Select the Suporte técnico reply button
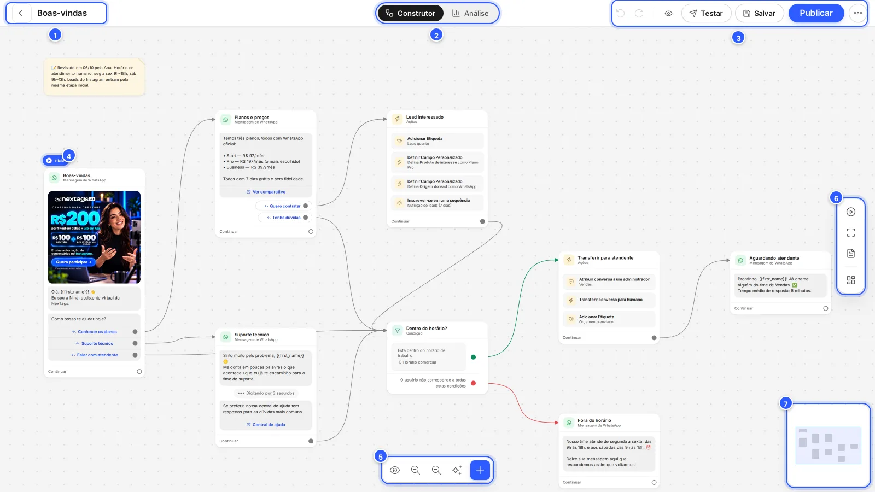 pyautogui.click(x=95, y=343)
